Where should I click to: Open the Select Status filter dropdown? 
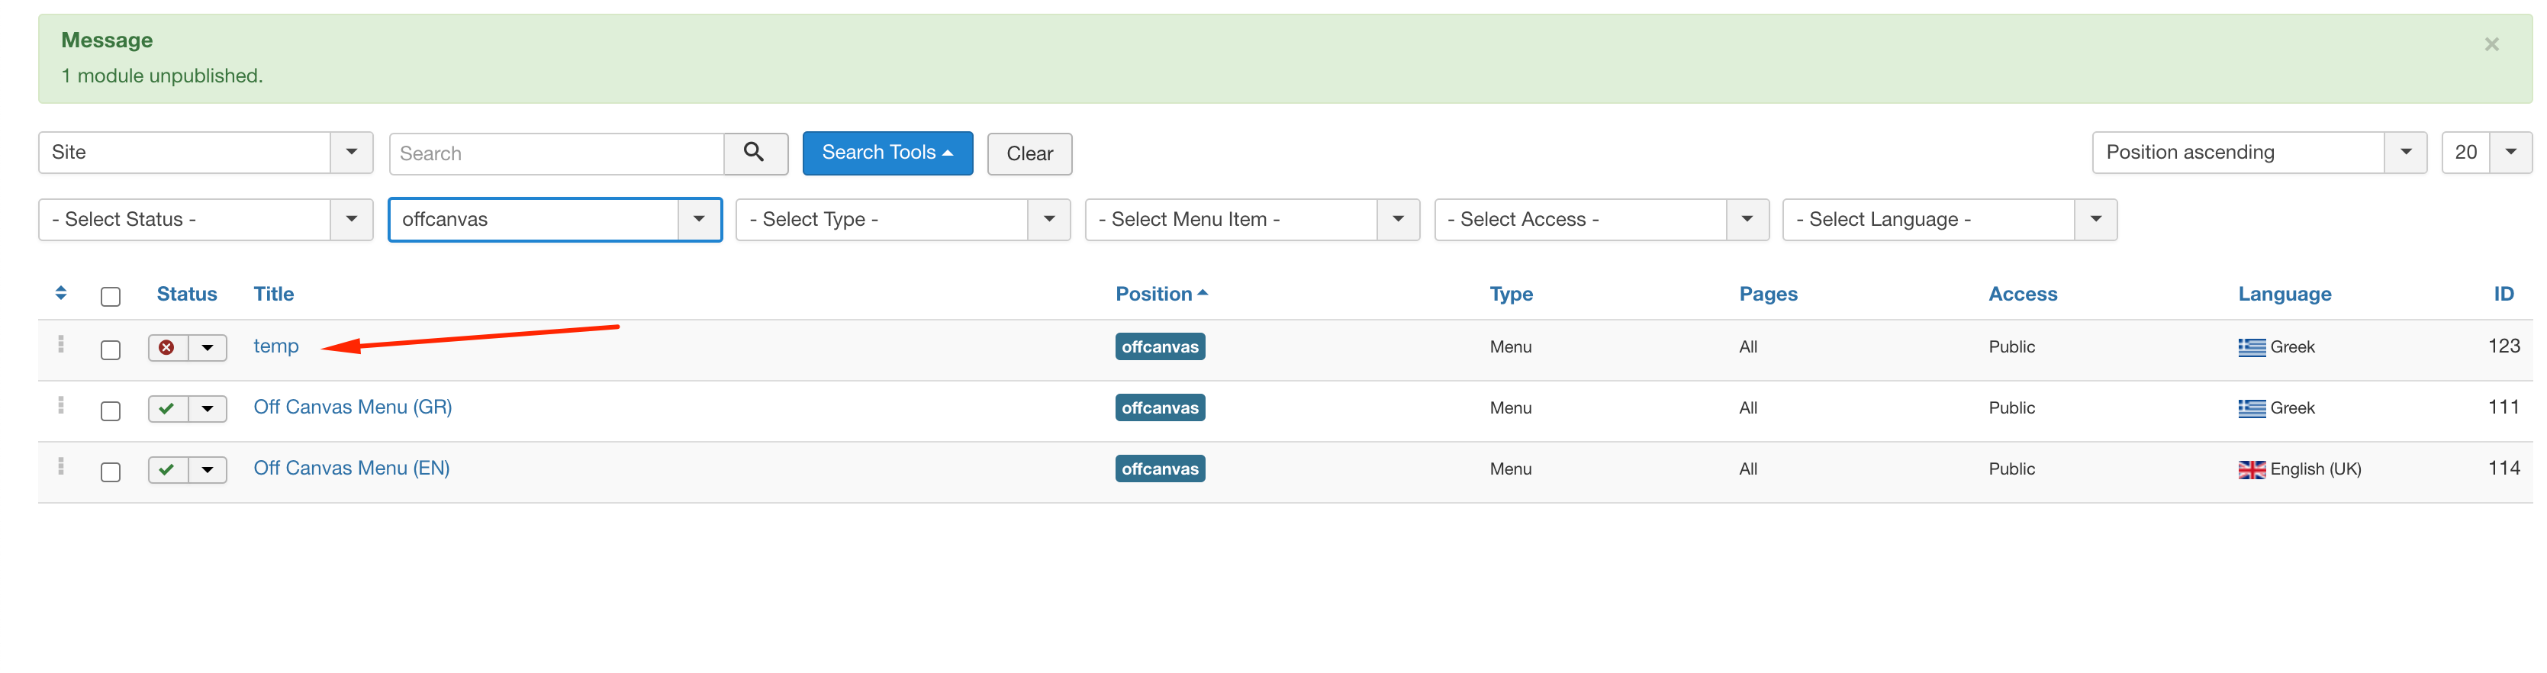[204, 220]
